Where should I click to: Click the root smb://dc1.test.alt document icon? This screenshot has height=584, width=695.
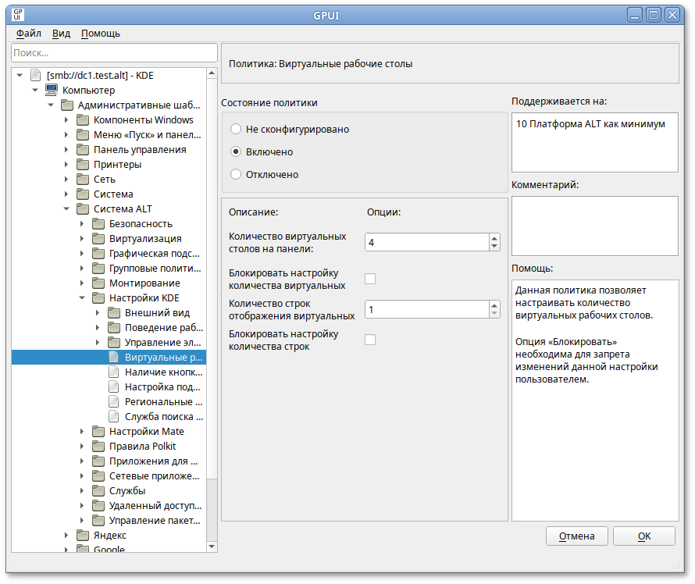tap(35, 76)
